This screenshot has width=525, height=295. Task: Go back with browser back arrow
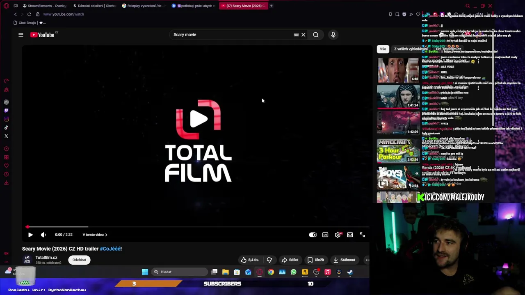coord(16,14)
